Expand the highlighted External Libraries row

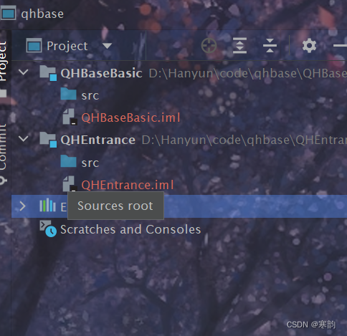coord(23,206)
